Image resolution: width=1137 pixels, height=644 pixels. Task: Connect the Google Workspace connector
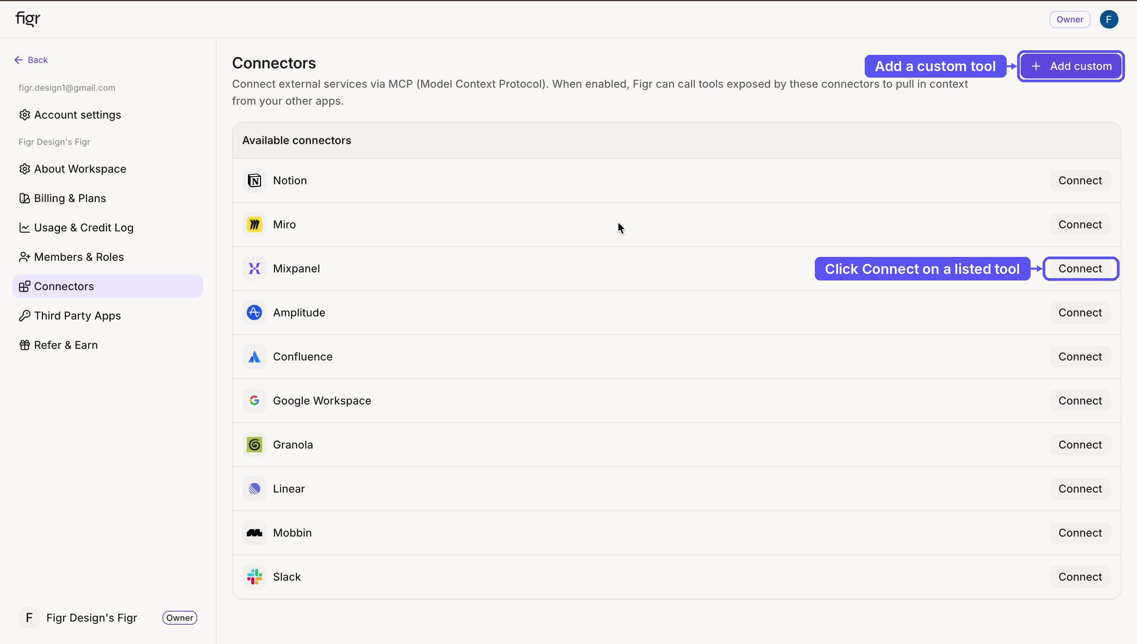tap(1080, 401)
